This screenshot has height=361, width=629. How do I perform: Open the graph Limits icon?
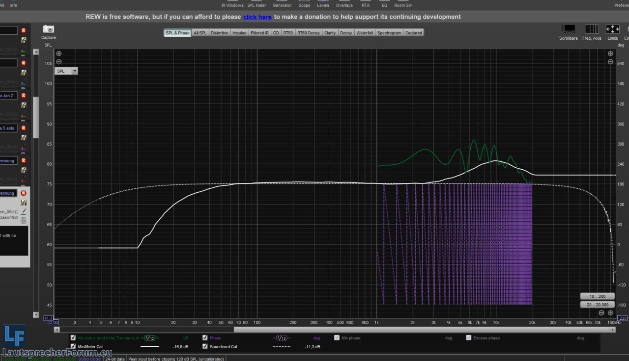(x=612, y=29)
